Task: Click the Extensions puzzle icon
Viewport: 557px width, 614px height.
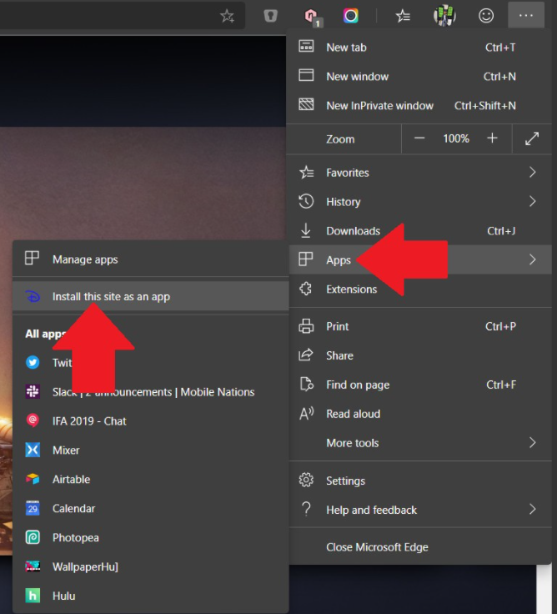Action: pos(306,289)
